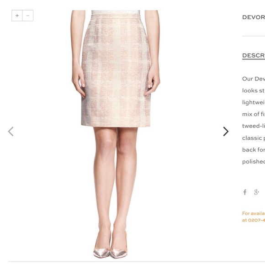Advance to the next product image arrow
Screen dimensions: 265x265
pos(226,131)
